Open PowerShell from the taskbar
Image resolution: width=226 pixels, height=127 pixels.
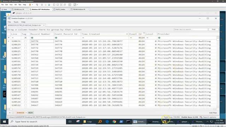pyautogui.click(x=121, y=122)
